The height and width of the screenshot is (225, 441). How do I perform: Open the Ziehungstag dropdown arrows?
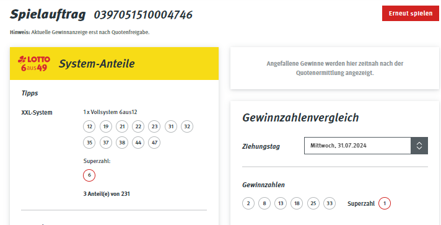pos(419,146)
